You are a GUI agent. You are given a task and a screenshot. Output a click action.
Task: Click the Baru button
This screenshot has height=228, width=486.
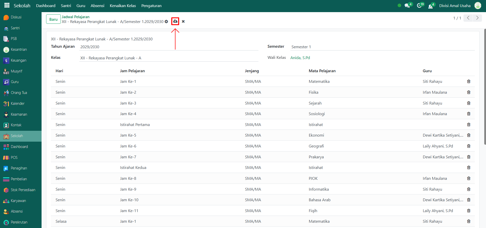(53, 19)
